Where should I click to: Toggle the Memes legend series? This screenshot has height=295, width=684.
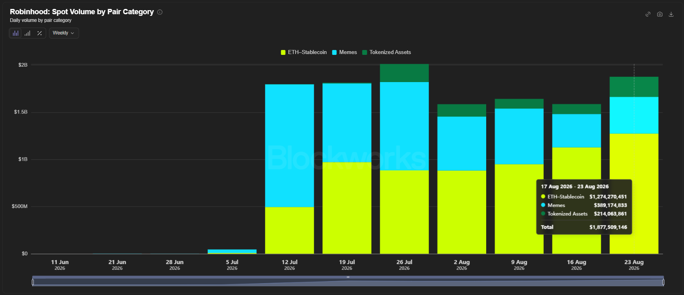click(x=344, y=52)
